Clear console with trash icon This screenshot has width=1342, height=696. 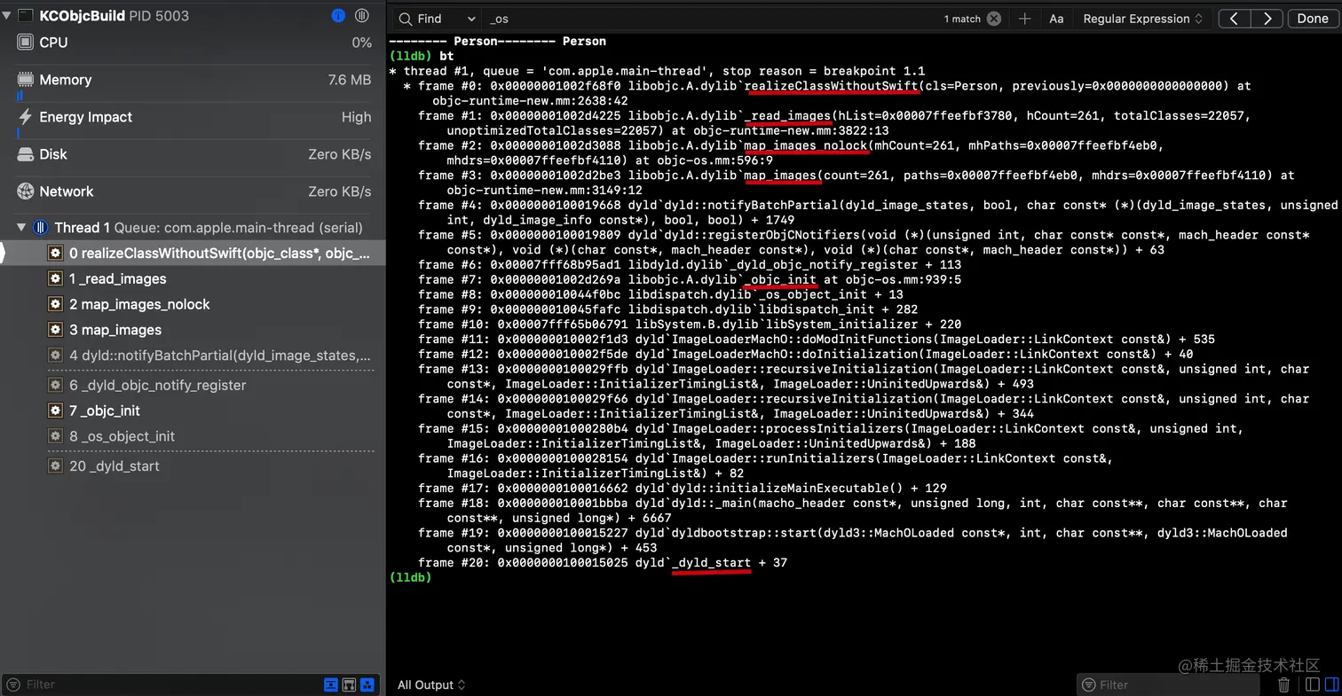coord(1283,684)
